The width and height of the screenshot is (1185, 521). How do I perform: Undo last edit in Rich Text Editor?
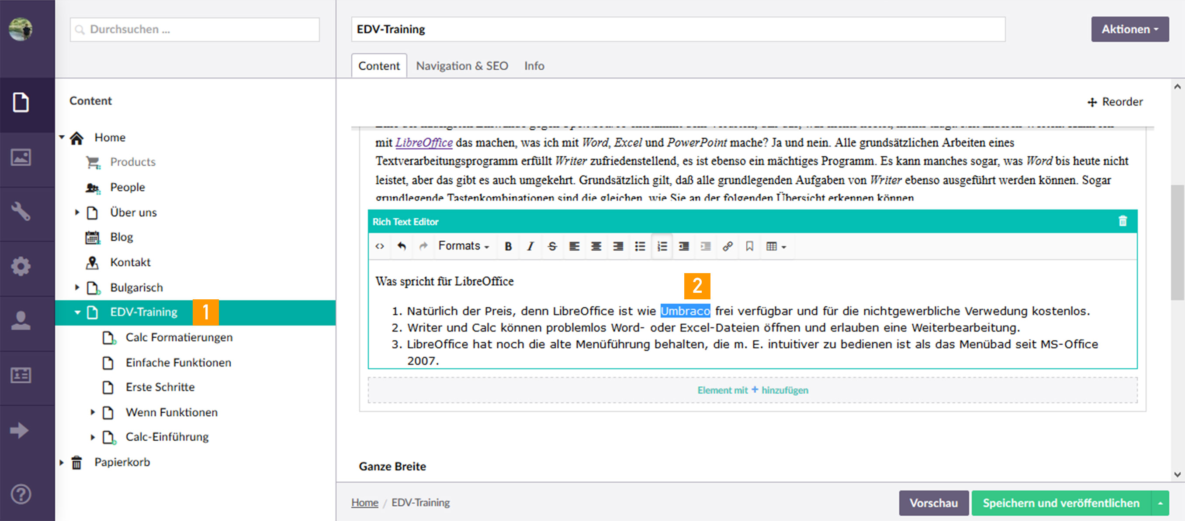402,246
